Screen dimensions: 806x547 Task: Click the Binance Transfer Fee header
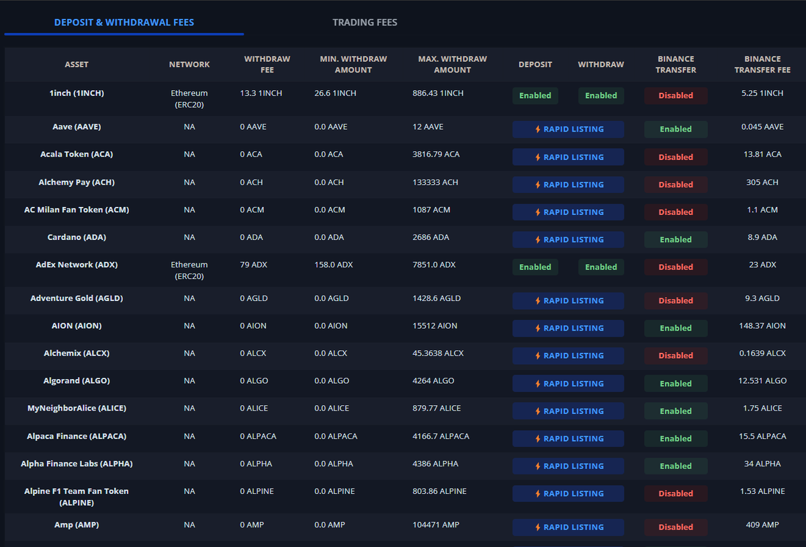point(762,65)
